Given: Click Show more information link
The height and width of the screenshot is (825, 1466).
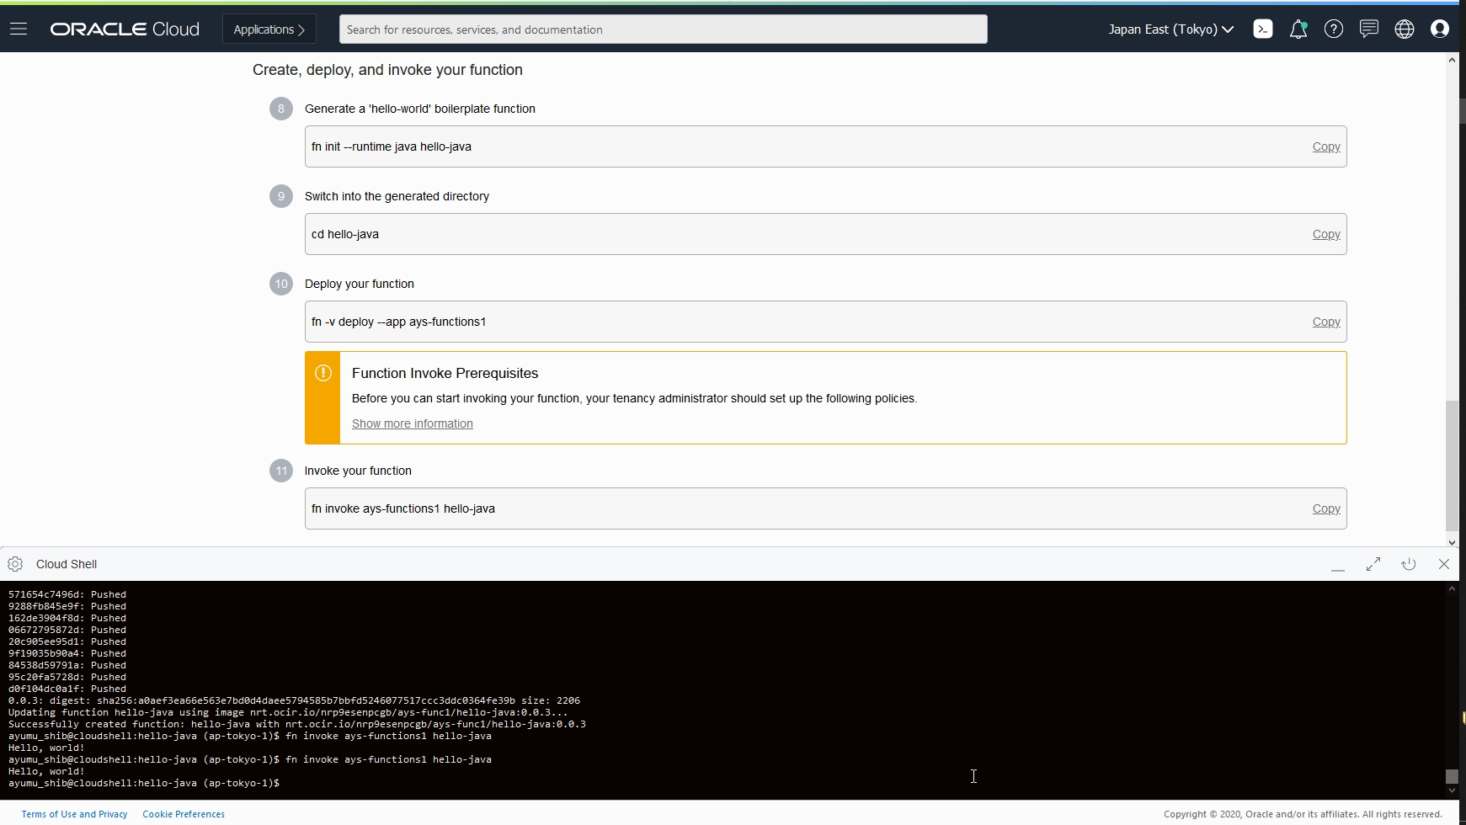Looking at the screenshot, I should coord(412,423).
